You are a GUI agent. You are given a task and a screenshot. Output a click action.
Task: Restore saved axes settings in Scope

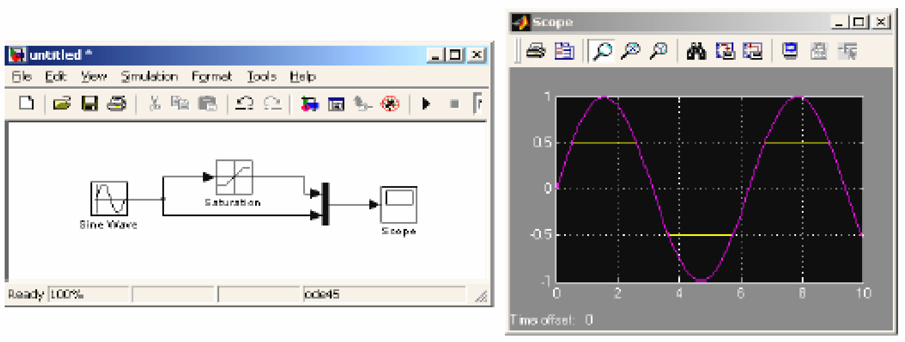753,52
